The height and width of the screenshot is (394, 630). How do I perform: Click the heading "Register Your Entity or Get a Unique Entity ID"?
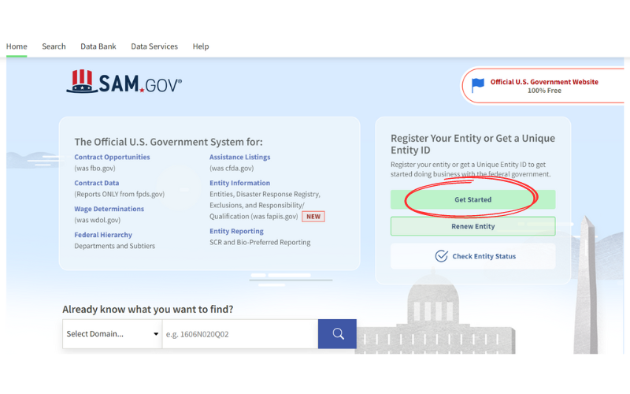pos(473,144)
